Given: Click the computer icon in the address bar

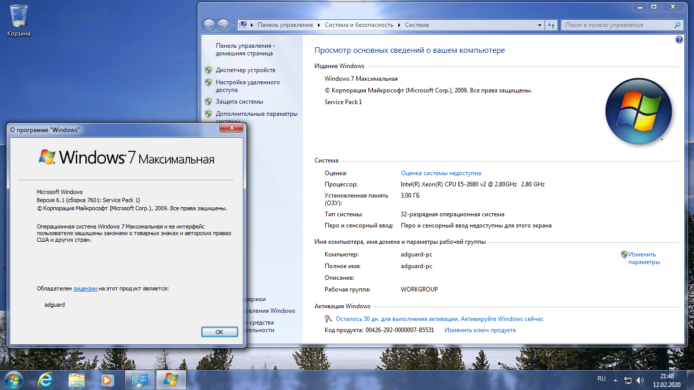Looking at the screenshot, I should coord(243,25).
